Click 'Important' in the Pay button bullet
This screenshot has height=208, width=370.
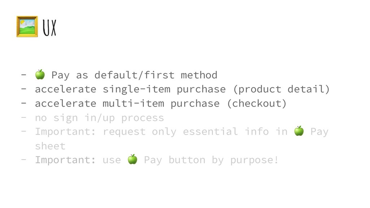point(65,160)
